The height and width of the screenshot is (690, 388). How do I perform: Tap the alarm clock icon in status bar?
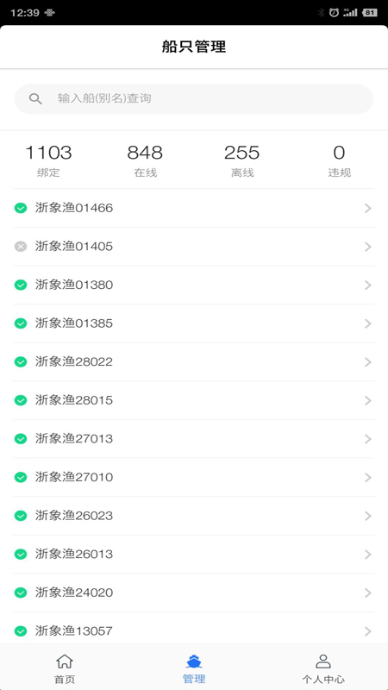pos(335,13)
